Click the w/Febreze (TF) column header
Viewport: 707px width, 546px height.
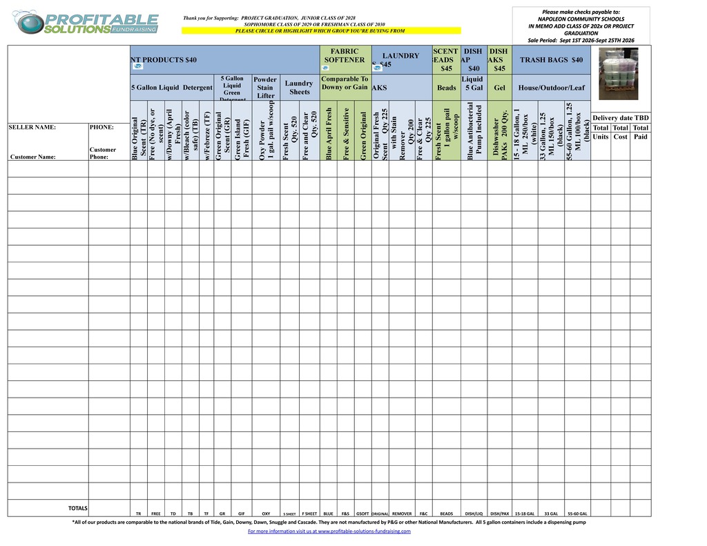[x=206, y=130]
